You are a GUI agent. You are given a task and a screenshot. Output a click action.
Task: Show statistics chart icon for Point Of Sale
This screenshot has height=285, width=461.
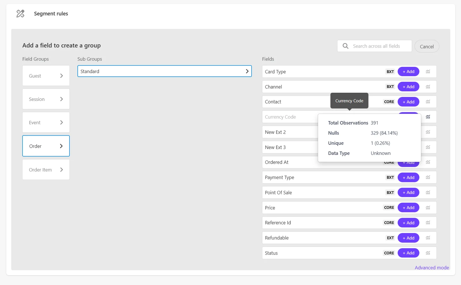428,193
